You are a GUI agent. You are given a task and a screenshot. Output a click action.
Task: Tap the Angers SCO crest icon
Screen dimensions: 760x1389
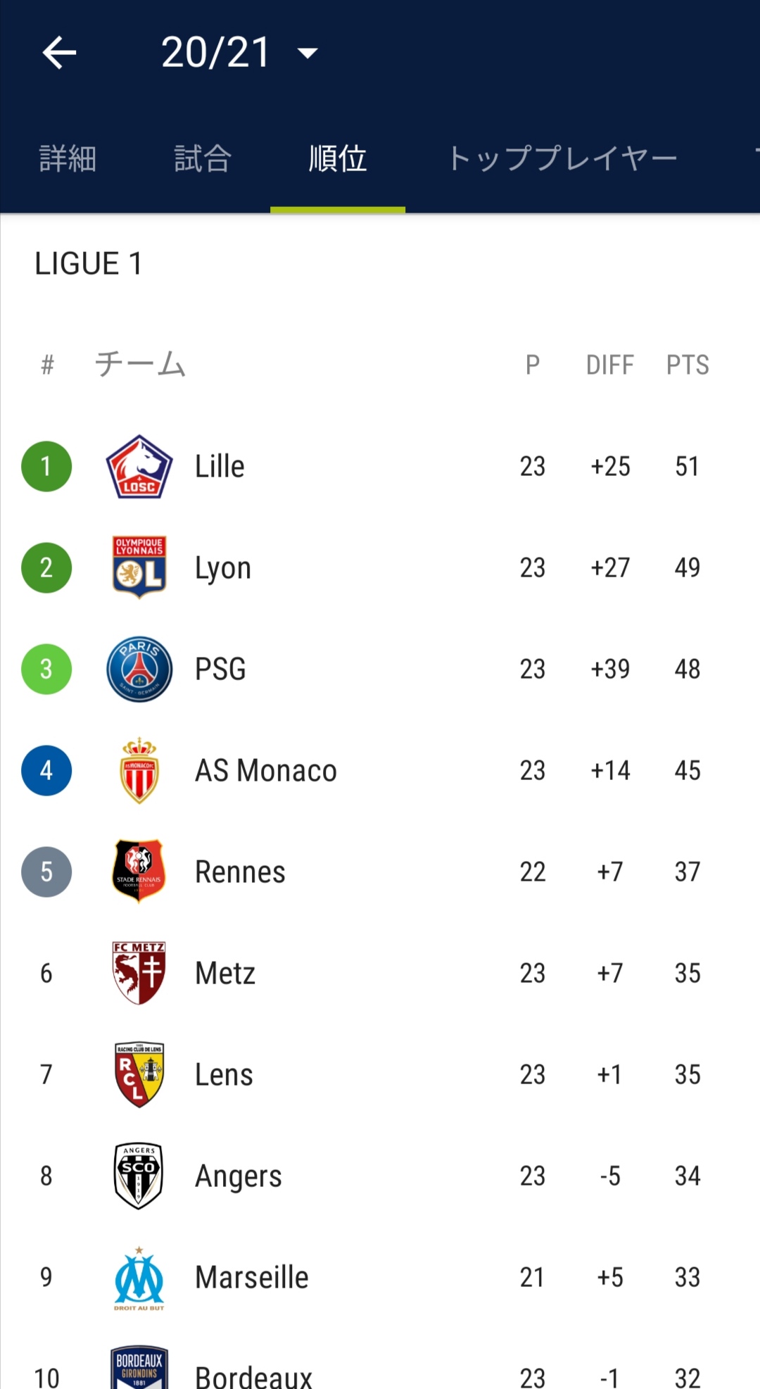click(x=139, y=1176)
